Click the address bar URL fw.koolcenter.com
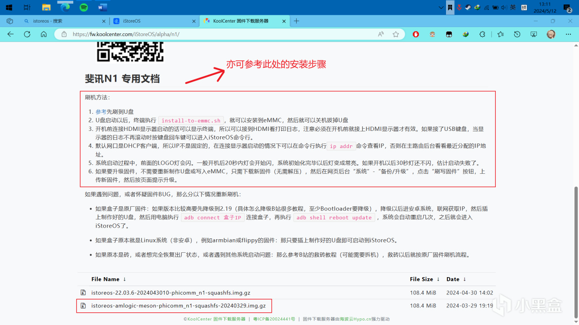 [126, 34]
